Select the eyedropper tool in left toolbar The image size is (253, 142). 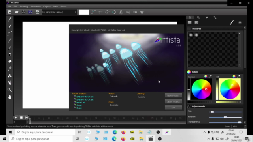9,69
